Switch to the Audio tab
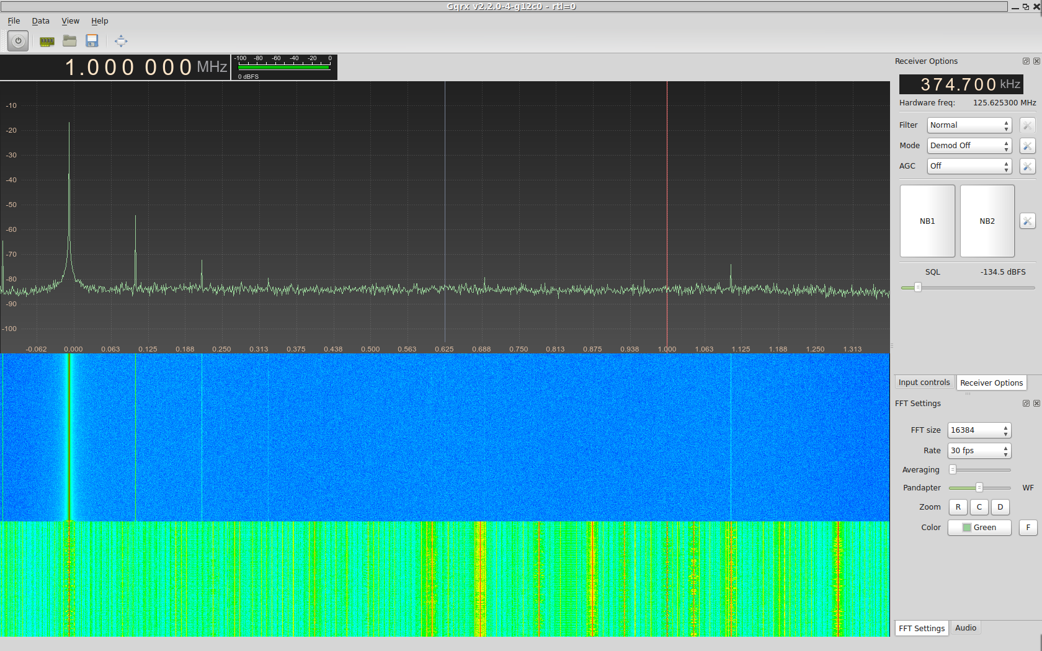 [x=966, y=628]
